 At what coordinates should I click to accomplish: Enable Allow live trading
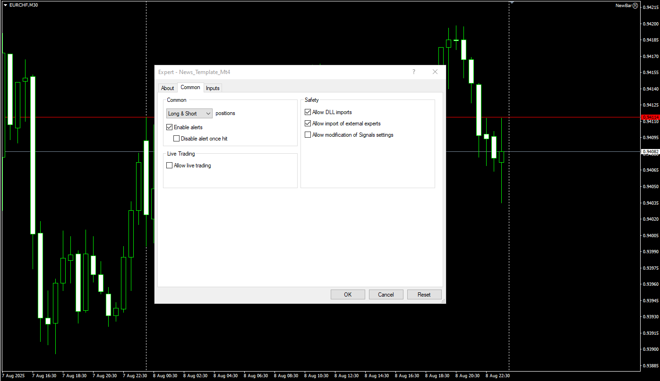pyautogui.click(x=170, y=166)
